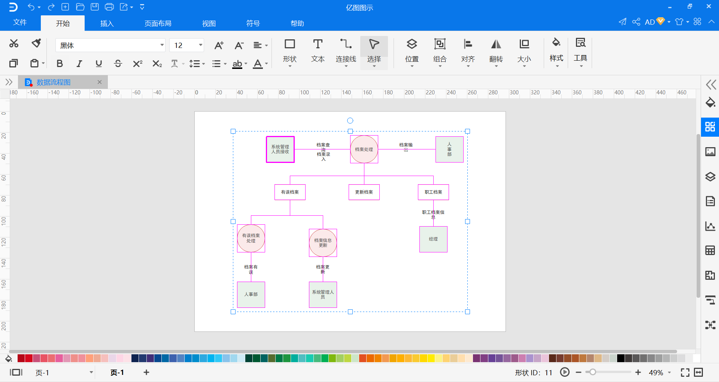Open the Layers panel in right sidebar
The width and height of the screenshot is (719, 382).
[x=710, y=176]
